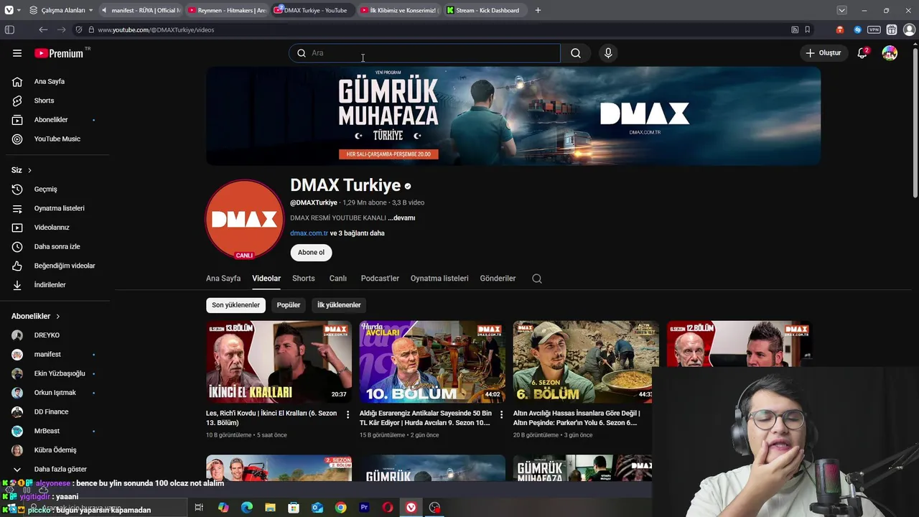
Task: Expand Daha fazla göster subscriptions
Action: click(x=55, y=469)
